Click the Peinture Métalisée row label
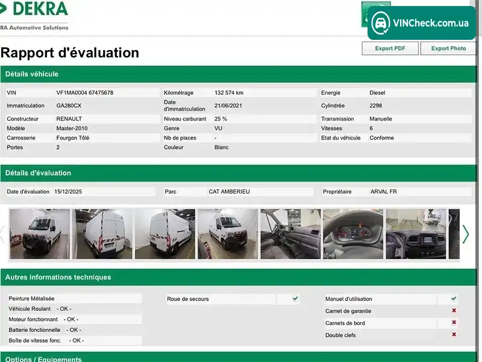Screen dimensions: 482x362 [x=31, y=299]
